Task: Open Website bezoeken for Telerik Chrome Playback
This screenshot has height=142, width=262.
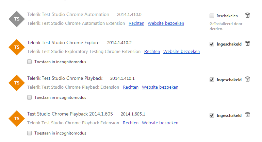Action: [x=160, y=87]
